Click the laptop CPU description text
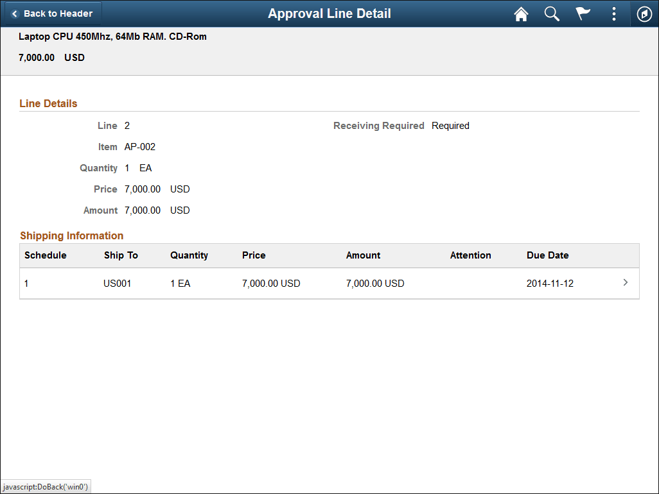The width and height of the screenshot is (659, 494). click(x=112, y=37)
